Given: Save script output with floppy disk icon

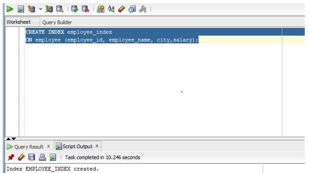Looking at the screenshot, I should tap(32, 157).
